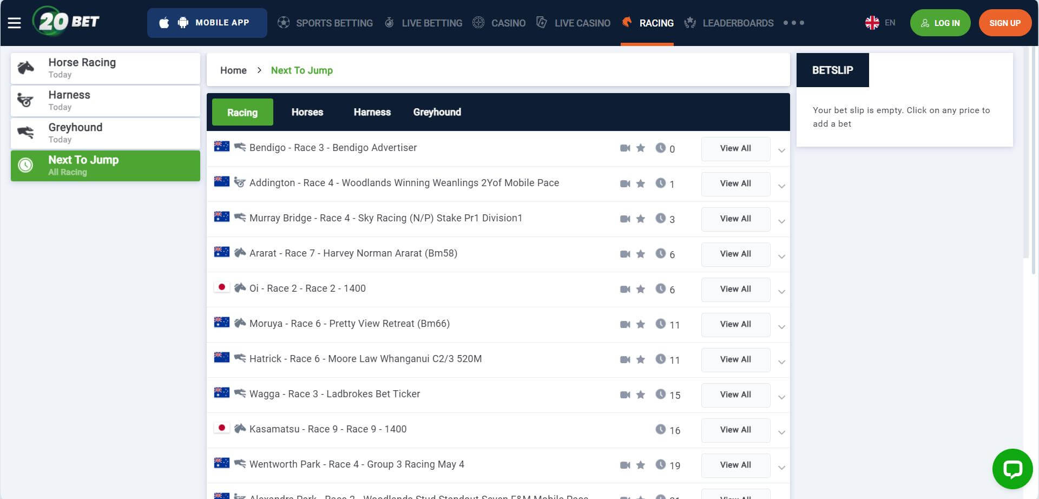
Task: Toggle favorite star for Murray Bridge Race 4
Action: point(641,219)
